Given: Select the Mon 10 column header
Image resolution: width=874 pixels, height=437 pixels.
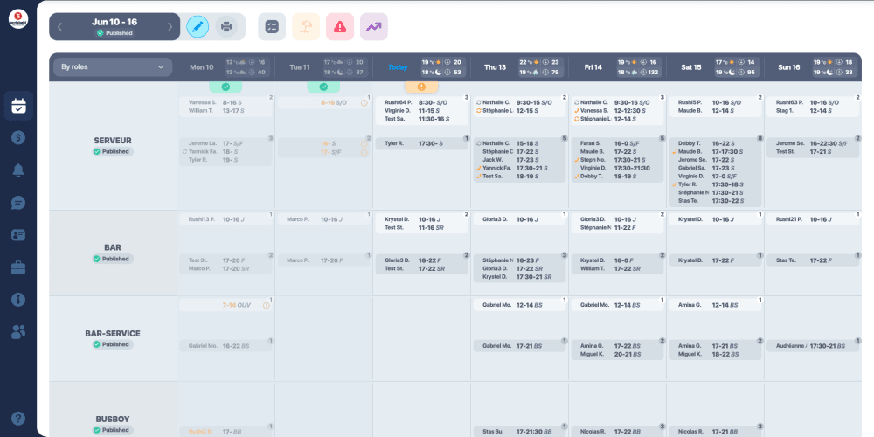Looking at the screenshot, I should click(202, 67).
